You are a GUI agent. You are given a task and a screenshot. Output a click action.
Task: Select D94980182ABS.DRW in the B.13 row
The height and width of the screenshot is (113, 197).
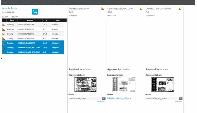(27, 43)
